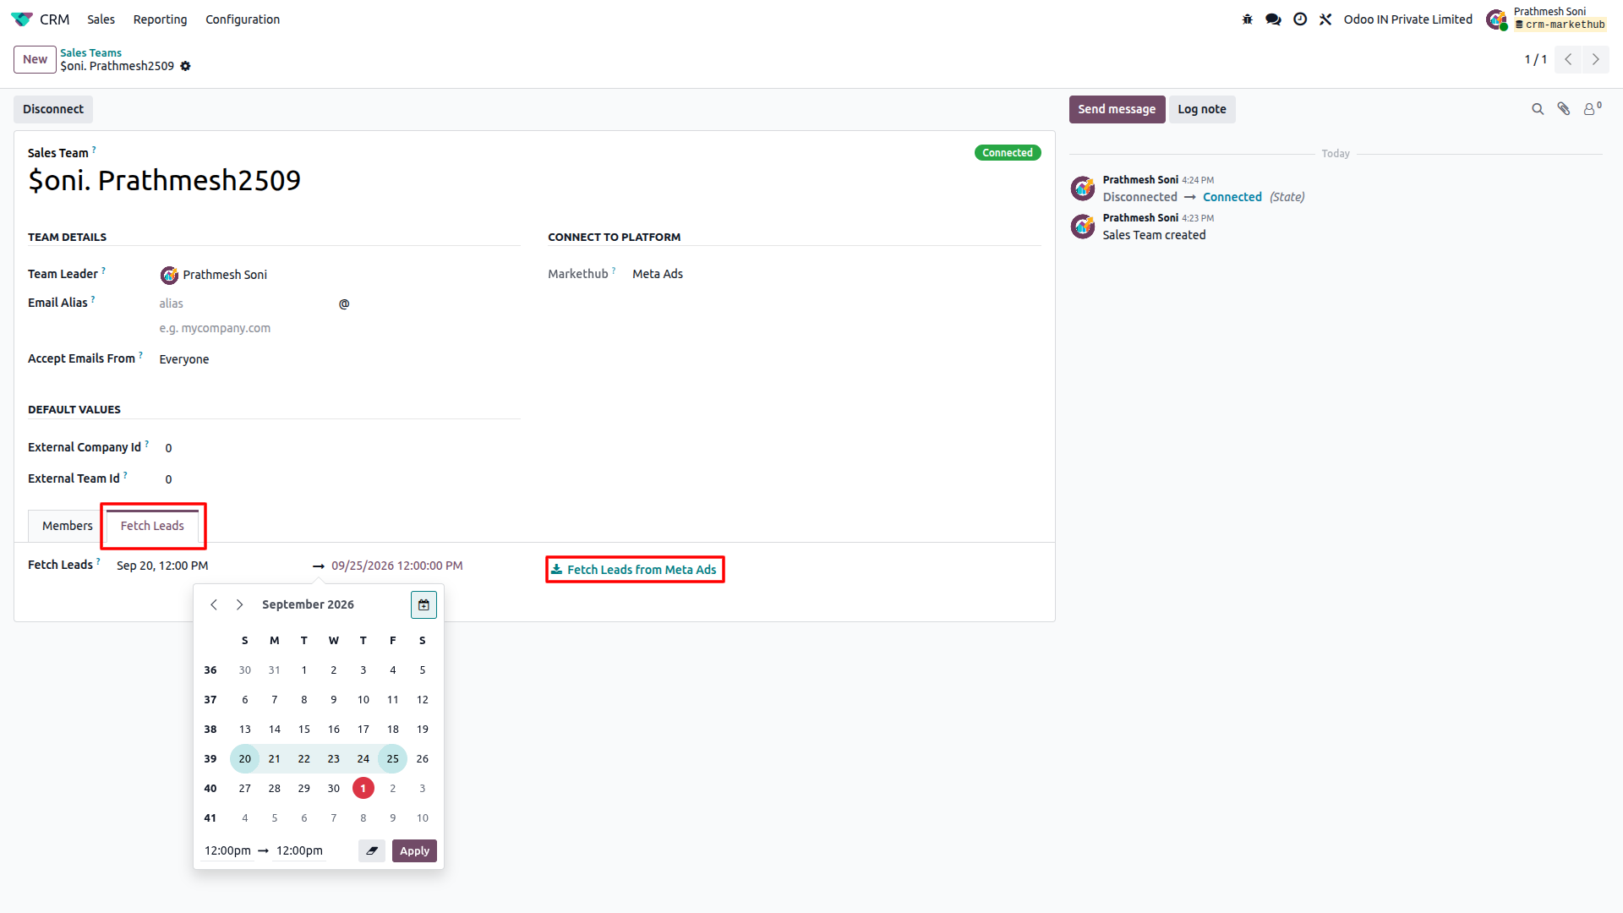Open the CRM app home icon

(22, 19)
